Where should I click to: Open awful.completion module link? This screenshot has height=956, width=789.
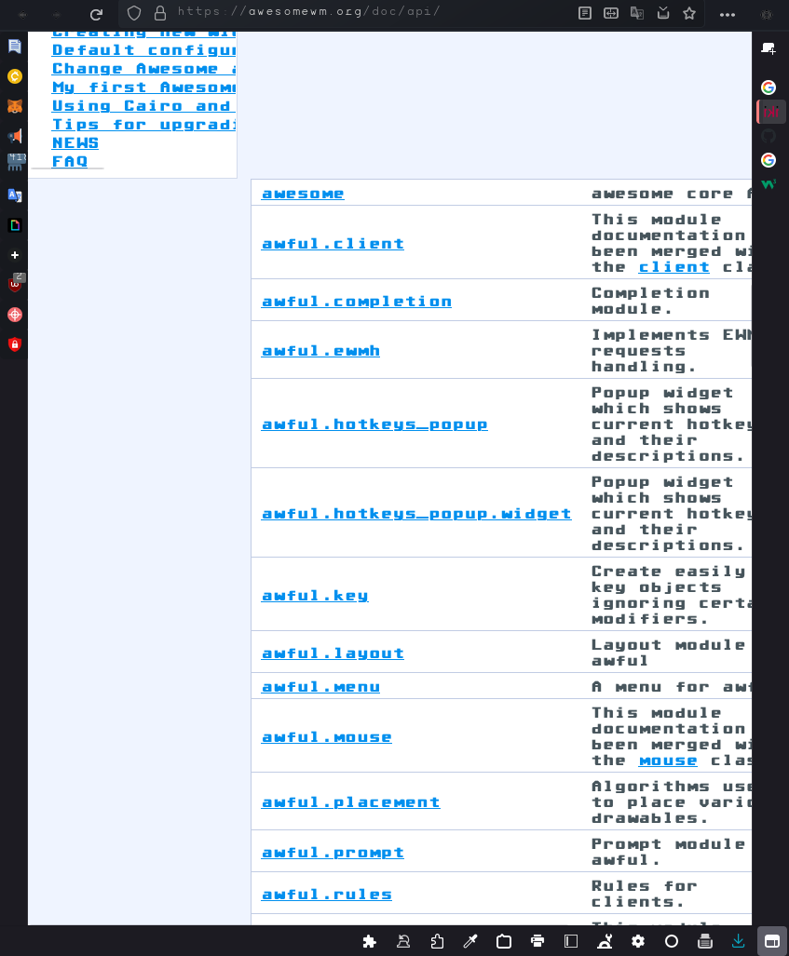pyautogui.click(x=357, y=302)
